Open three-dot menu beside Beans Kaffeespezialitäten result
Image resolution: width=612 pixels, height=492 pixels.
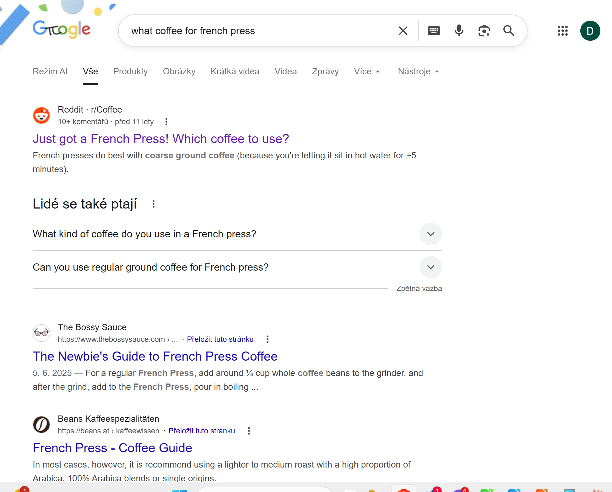(x=249, y=431)
